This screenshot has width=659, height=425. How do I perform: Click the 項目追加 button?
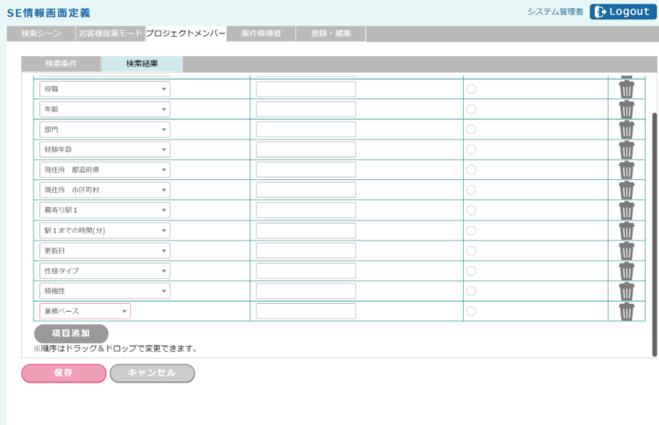point(71,334)
